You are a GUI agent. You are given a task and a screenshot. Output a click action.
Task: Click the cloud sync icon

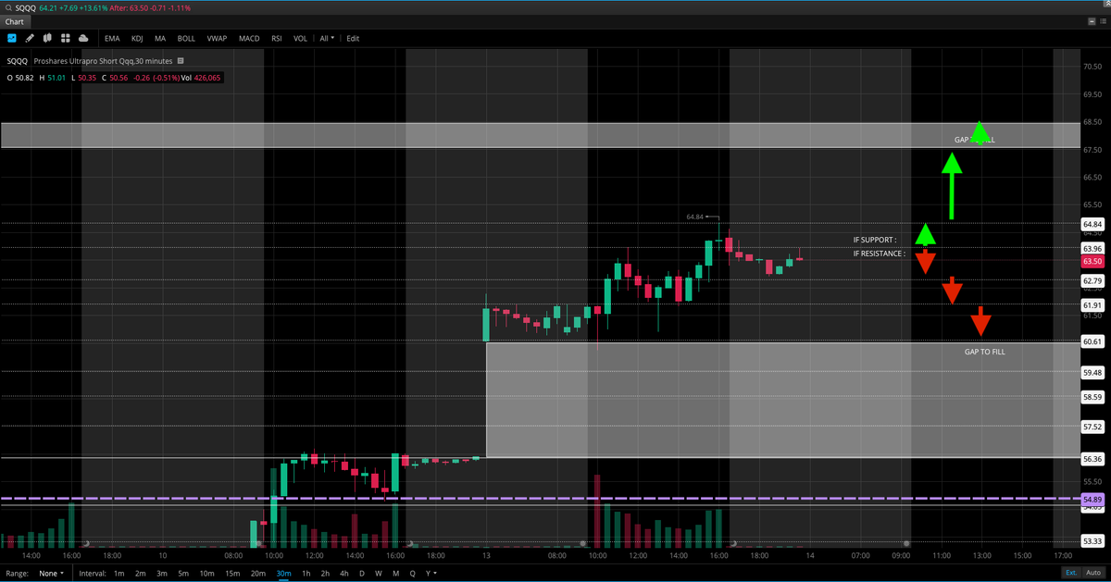(83, 38)
